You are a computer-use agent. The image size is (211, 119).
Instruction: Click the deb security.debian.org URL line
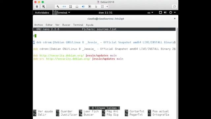coord(75,56)
